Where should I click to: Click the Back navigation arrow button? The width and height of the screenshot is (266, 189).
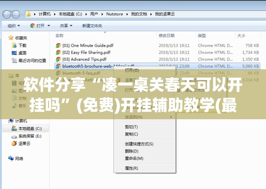click(7, 14)
